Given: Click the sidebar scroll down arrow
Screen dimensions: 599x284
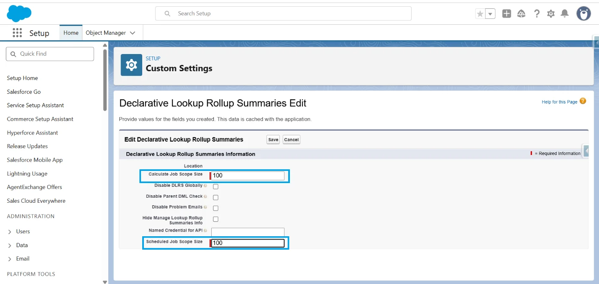Looking at the screenshot, I should click(105, 282).
